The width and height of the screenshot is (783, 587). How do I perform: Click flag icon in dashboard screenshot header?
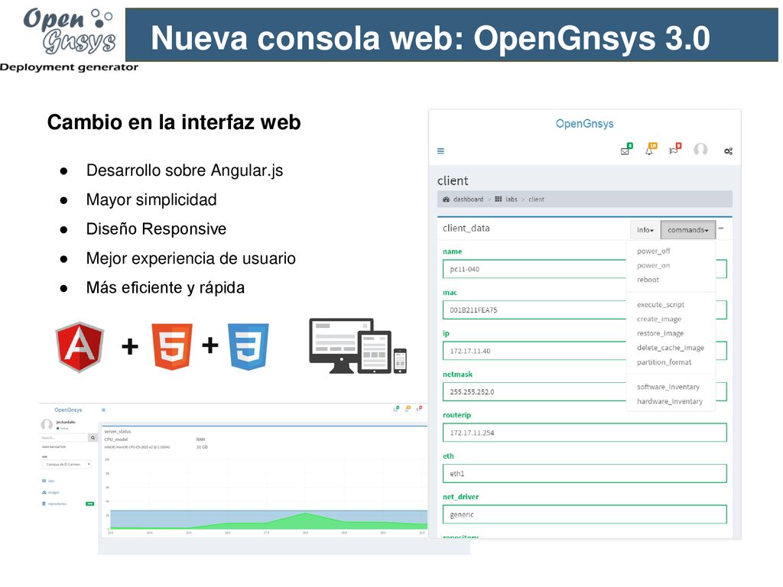[420, 409]
